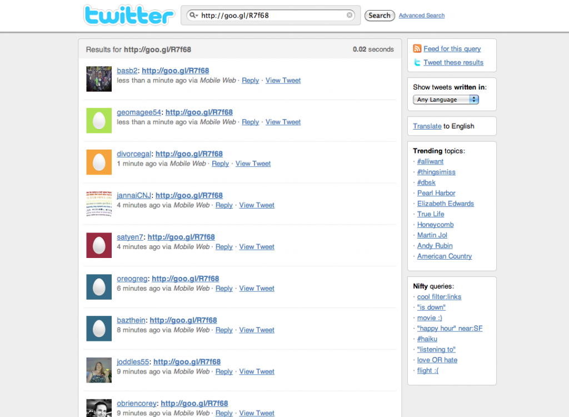Run nifty query #haiku
This screenshot has height=417, width=569.
pos(427,339)
